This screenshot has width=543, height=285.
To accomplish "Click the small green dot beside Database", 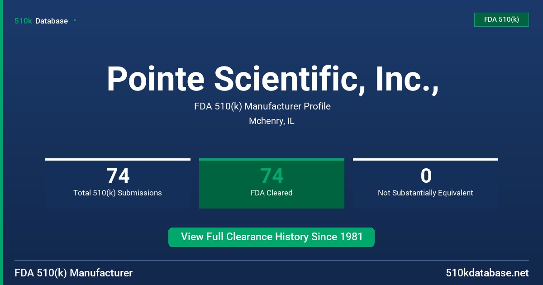I will (x=75, y=20).
